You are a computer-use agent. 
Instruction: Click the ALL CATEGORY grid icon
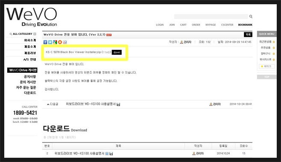(x=35, y=34)
